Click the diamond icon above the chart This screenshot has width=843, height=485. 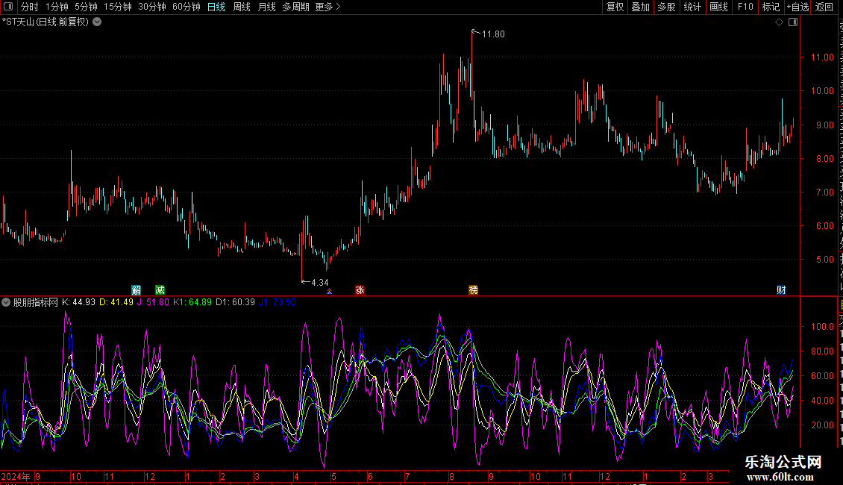pos(779,22)
